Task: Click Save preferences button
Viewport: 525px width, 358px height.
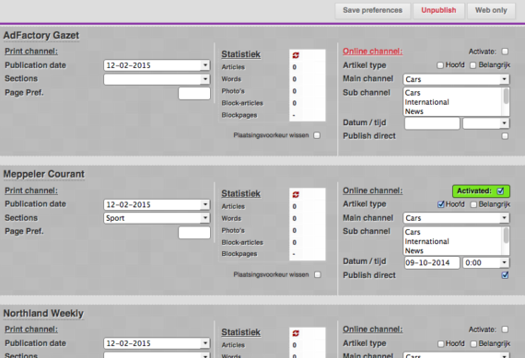Action: (372, 10)
